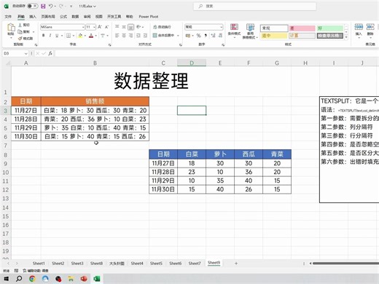Click the Decrease Font Size icon
Screen dimensions: 379x284
106,27
